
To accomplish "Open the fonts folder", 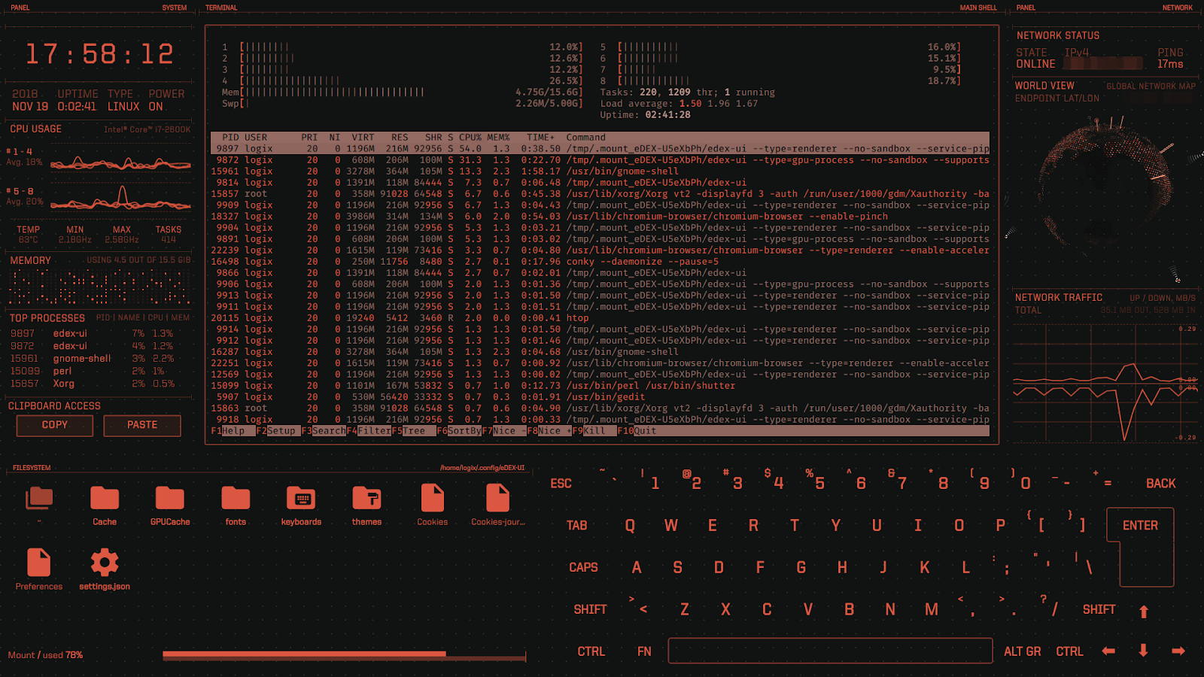I will coord(236,499).
